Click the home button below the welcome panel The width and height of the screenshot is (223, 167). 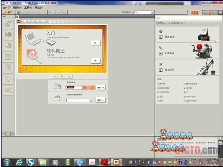pos(62,76)
